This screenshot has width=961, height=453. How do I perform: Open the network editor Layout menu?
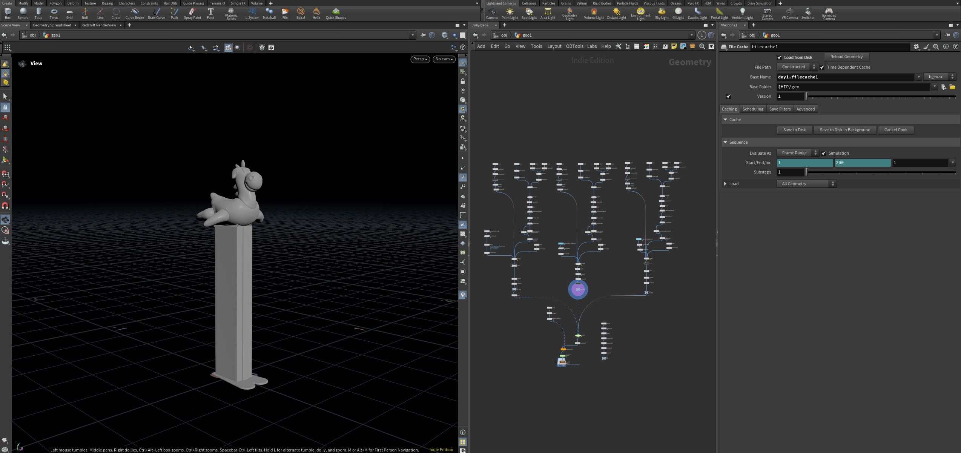point(554,46)
